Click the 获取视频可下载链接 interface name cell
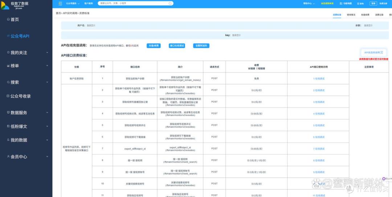This screenshot has height=197, width=392. pyautogui.click(x=135, y=137)
